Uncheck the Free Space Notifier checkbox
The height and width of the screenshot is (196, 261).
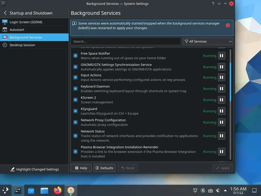pos(75,56)
